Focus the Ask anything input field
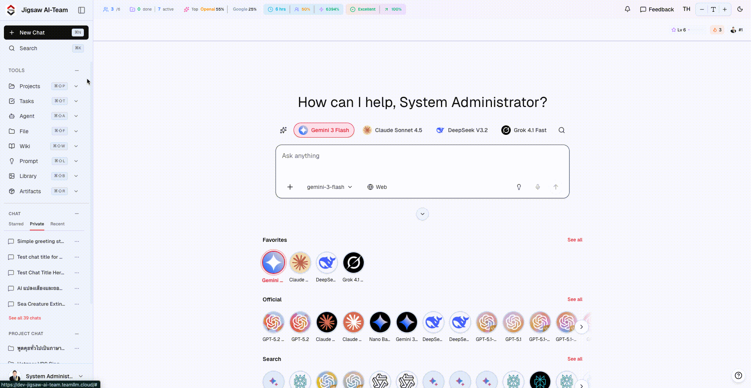751x388 pixels. click(423, 156)
